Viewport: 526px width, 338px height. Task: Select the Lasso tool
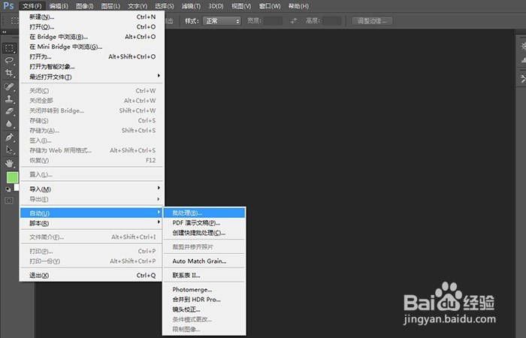point(9,61)
